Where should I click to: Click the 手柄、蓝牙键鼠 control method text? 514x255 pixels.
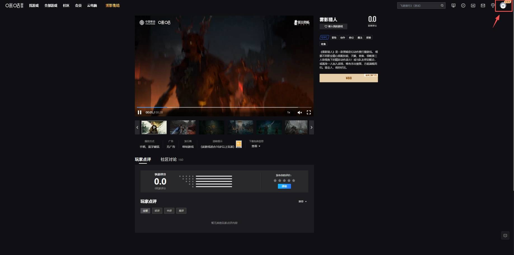coord(150,147)
